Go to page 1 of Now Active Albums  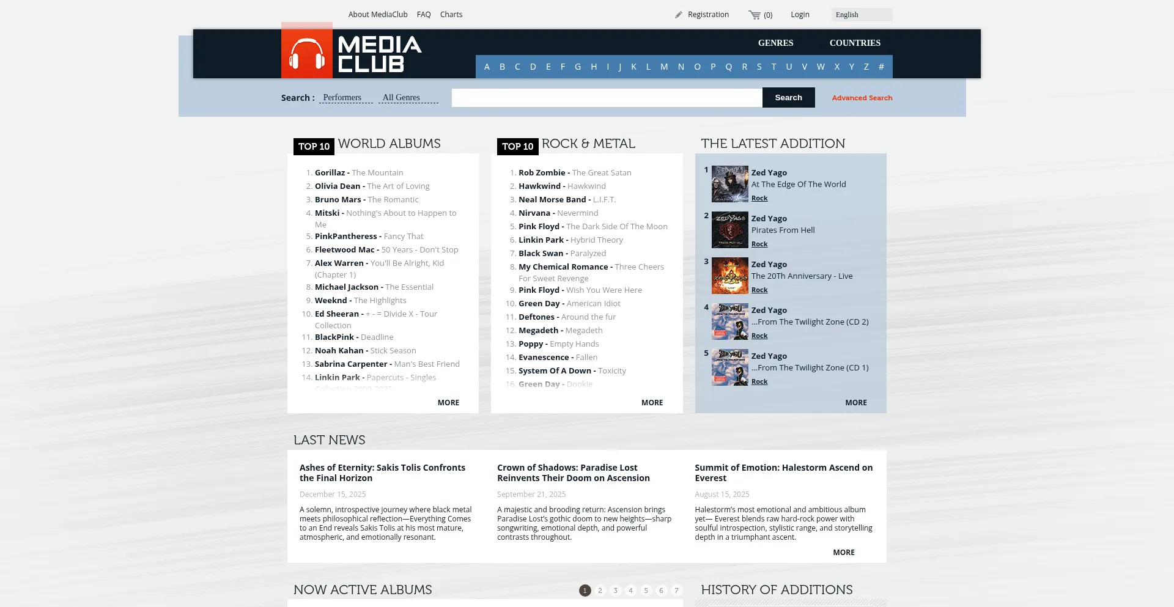pos(585,590)
